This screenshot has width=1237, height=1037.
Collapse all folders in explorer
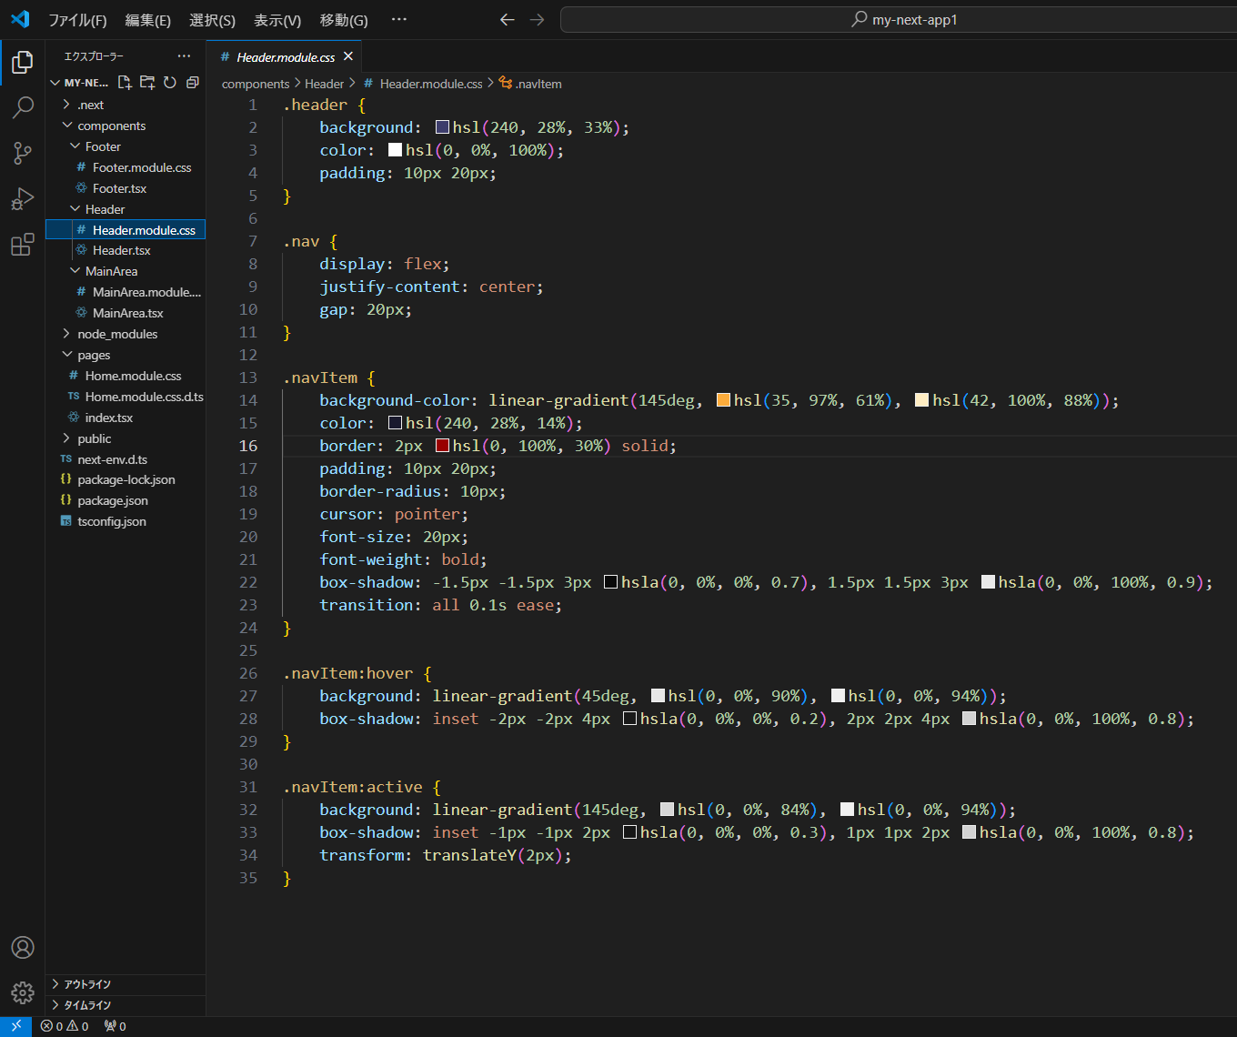(x=193, y=83)
